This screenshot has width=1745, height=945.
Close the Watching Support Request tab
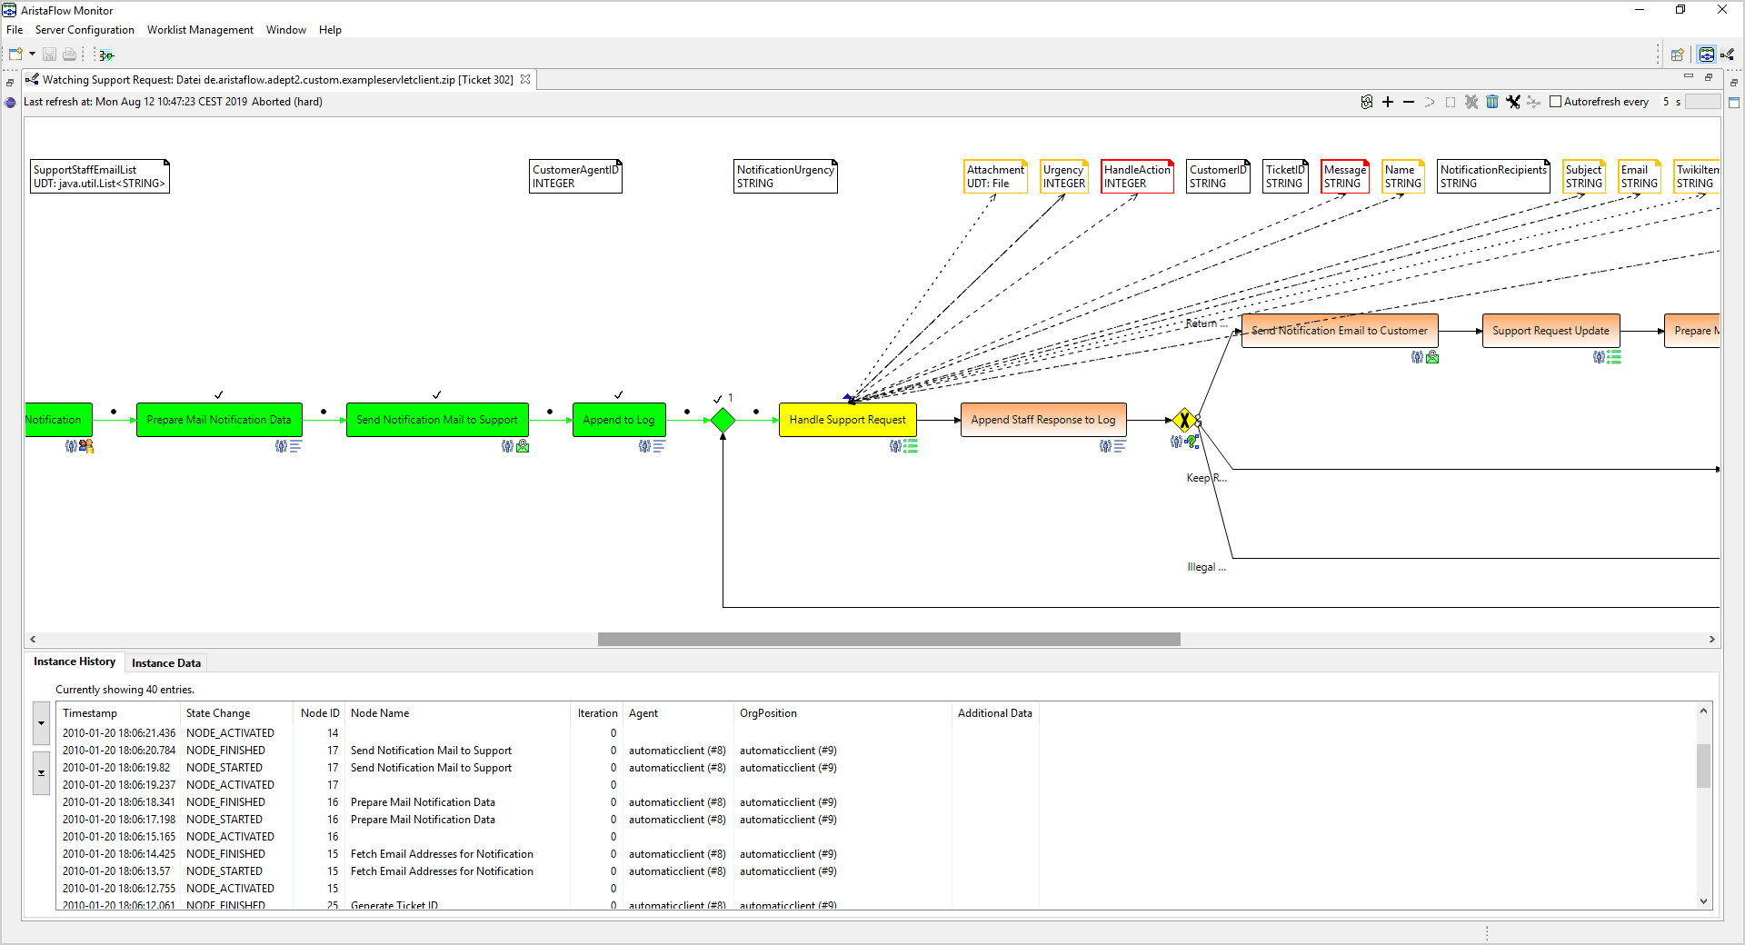(x=525, y=80)
